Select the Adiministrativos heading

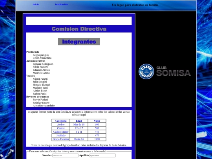pos(36,61)
